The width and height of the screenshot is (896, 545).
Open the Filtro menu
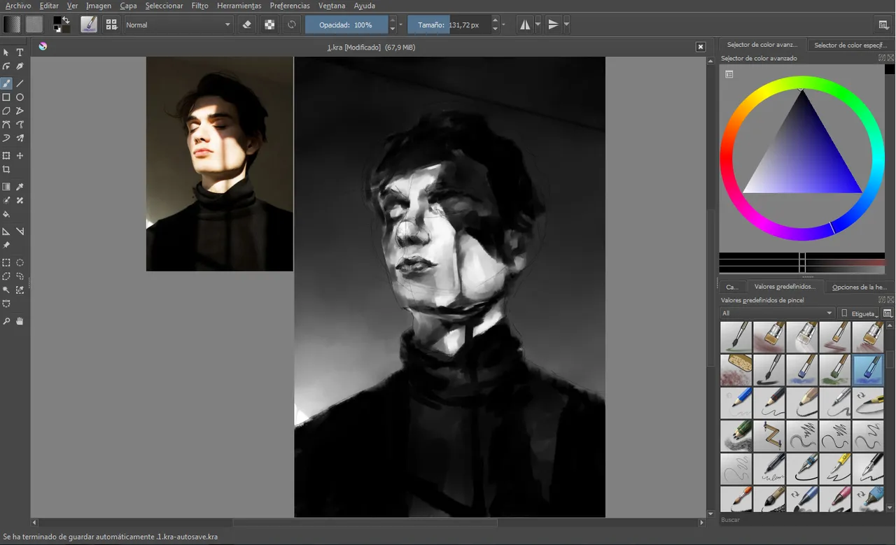[x=199, y=6]
